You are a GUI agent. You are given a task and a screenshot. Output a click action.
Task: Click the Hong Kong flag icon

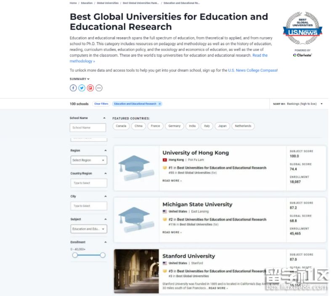click(x=165, y=160)
